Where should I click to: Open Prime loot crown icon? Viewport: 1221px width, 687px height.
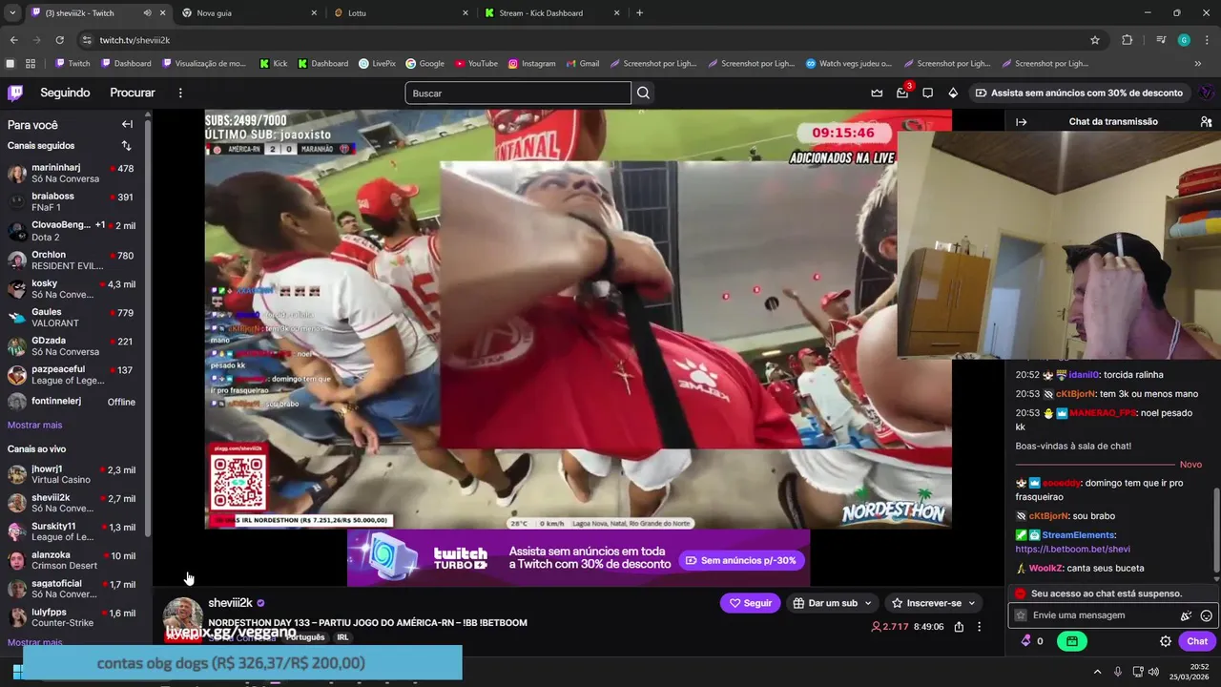pyautogui.click(x=877, y=93)
